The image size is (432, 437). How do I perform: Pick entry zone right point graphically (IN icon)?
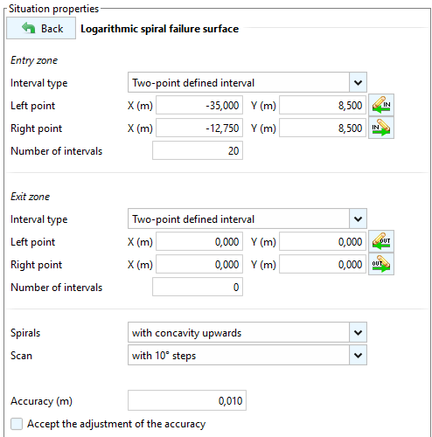[x=381, y=128]
